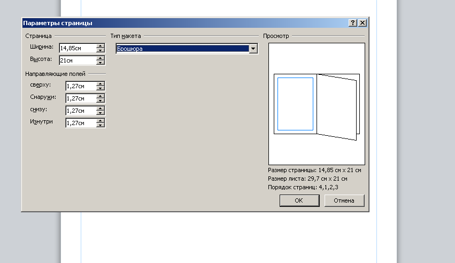Click the booklet preview thumbnail

tap(317, 104)
